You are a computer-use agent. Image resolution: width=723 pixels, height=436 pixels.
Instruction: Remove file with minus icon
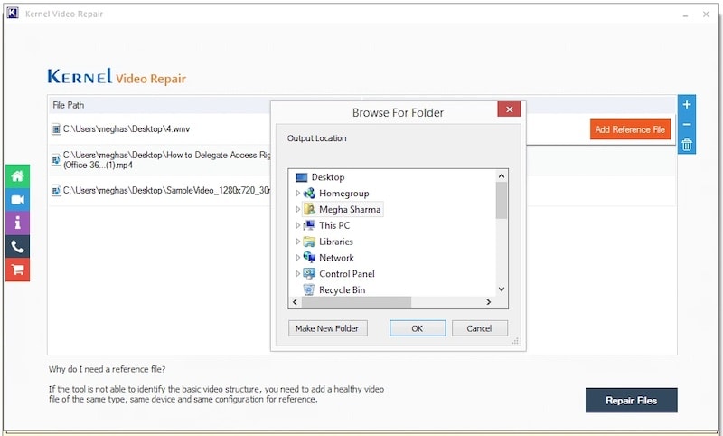(687, 125)
